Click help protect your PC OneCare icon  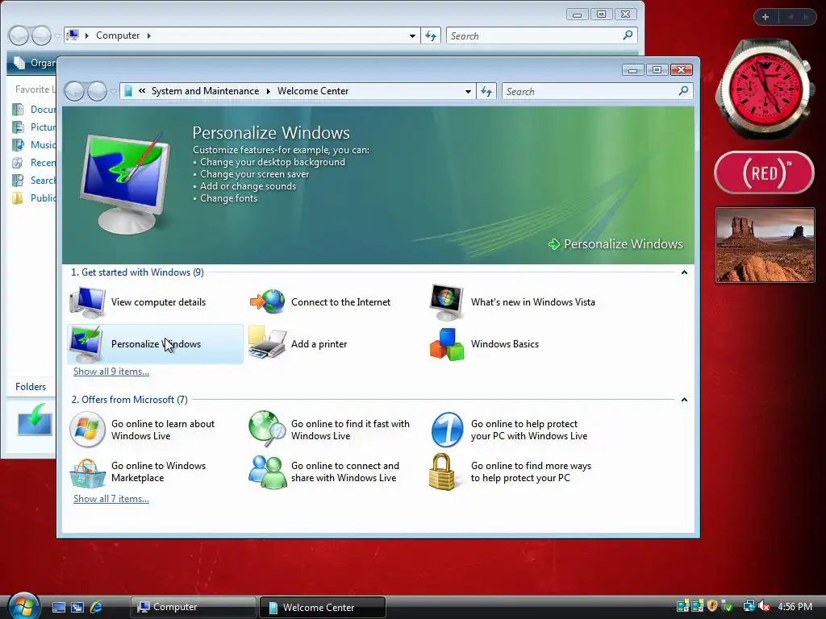447,430
